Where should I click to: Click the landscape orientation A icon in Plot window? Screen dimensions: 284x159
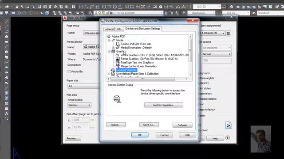pos(228,125)
